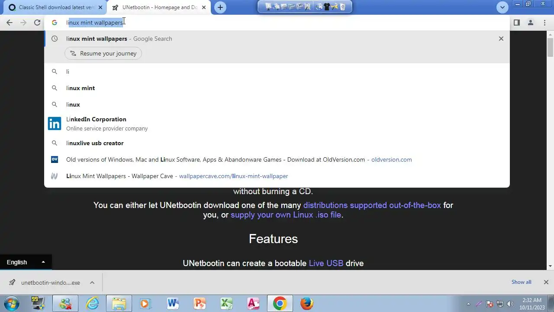Click the Resume your journey chip
Screen dimensions: 554x312
tap(103, 53)
